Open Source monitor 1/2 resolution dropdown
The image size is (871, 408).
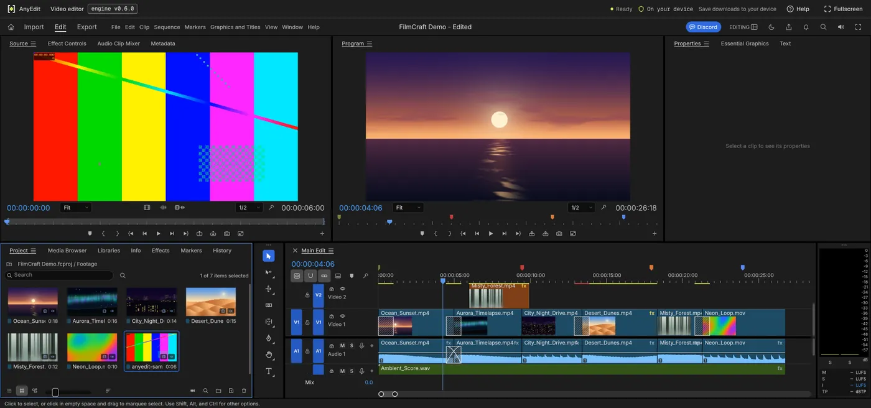pyautogui.click(x=249, y=208)
